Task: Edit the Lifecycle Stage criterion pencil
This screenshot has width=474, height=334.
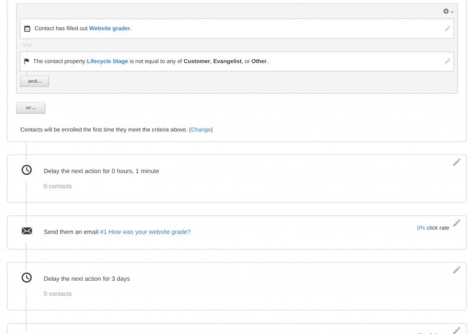Action: tap(448, 61)
